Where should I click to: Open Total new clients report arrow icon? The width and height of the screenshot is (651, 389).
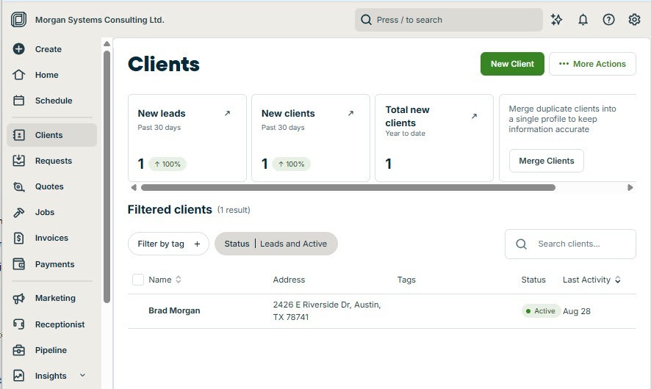(474, 116)
